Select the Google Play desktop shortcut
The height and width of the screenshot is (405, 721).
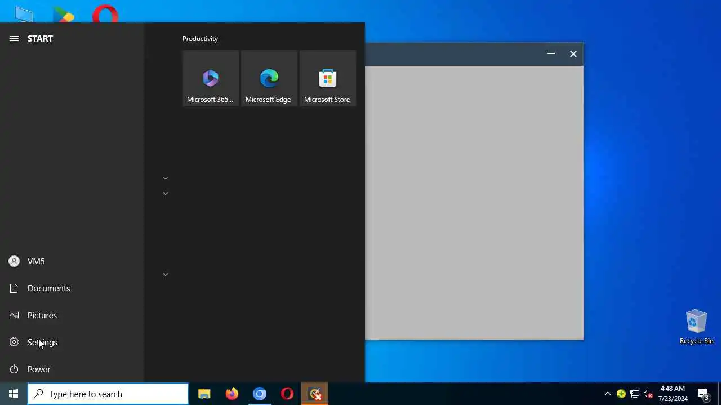tap(64, 13)
